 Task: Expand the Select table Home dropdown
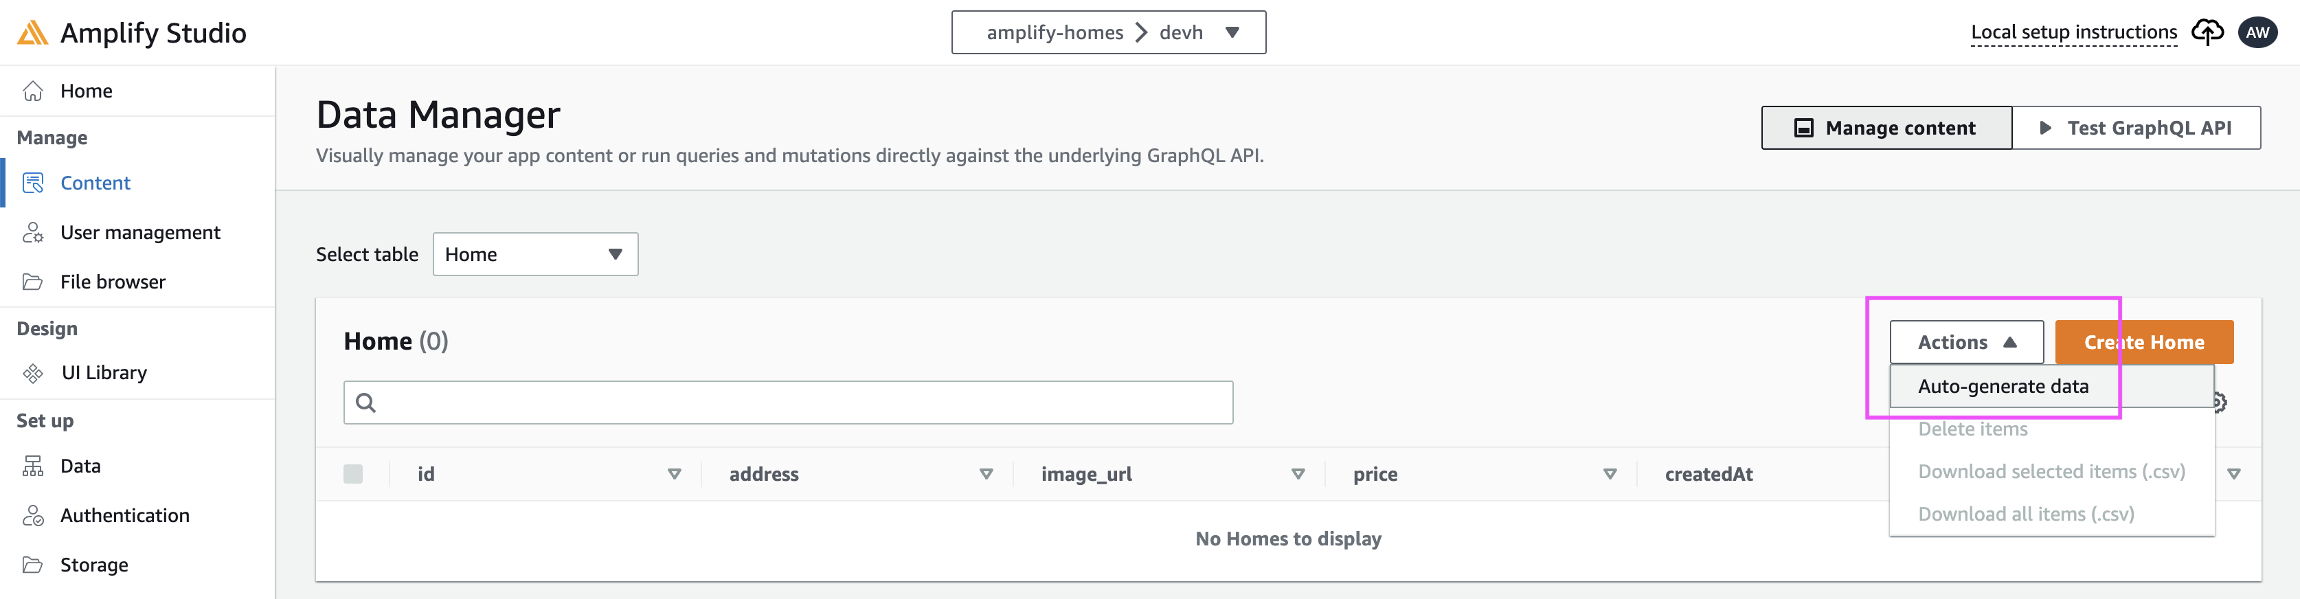point(535,254)
